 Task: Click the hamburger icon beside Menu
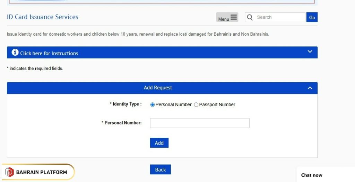pyautogui.click(x=234, y=17)
